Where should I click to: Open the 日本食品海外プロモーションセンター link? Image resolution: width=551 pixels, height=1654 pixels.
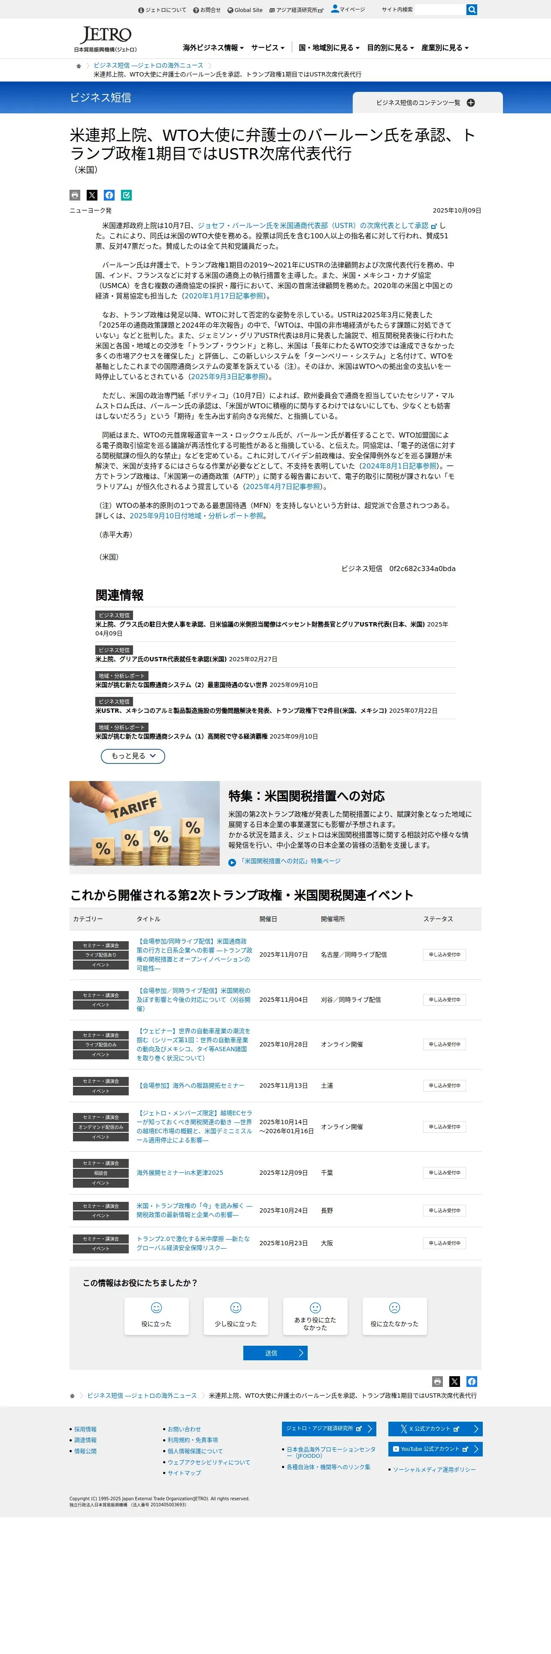[x=331, y=1452]
